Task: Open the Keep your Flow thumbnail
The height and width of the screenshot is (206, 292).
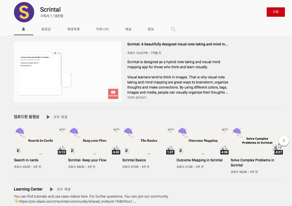Action: (x=95, y=140)
